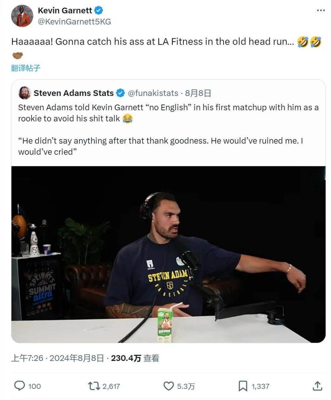The width and height of the screenshot is (331, 400).
Task: Click the share upload icon
Action: 318,386
